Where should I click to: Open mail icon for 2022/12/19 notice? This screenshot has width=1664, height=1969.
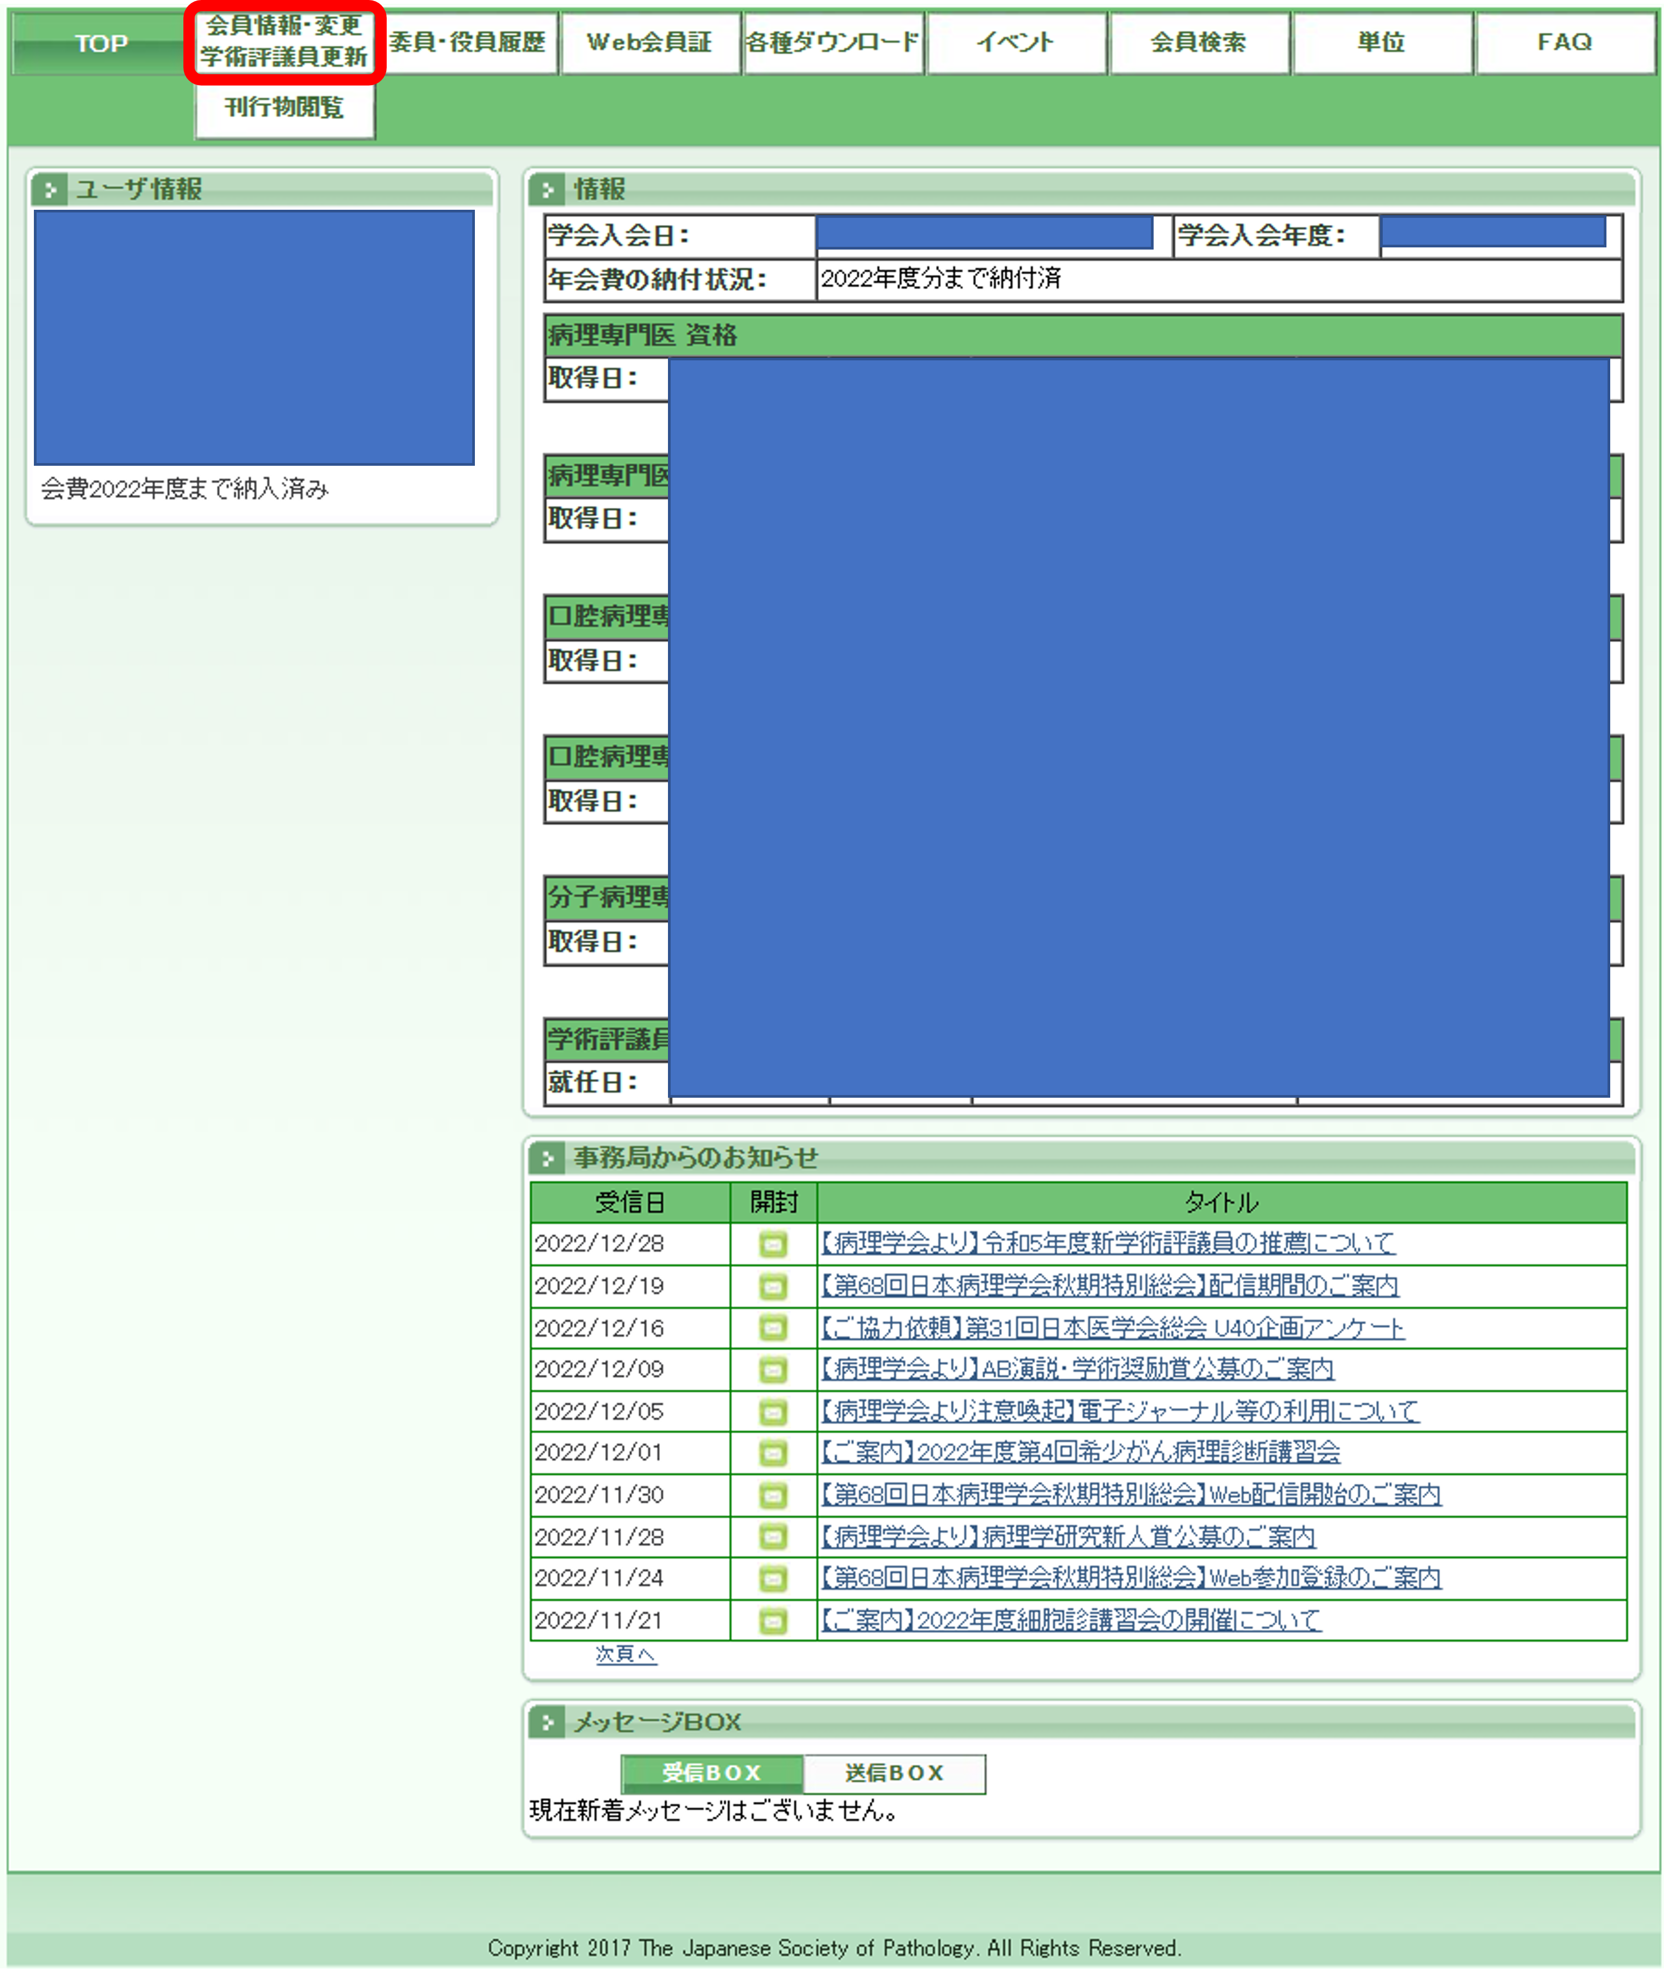tap(772, 1286)
